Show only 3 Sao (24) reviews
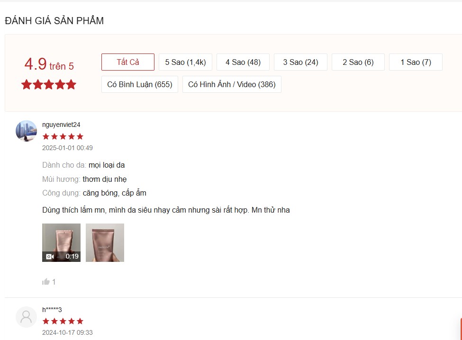Screen dimensions: 462x340 [x=300, y=62]
